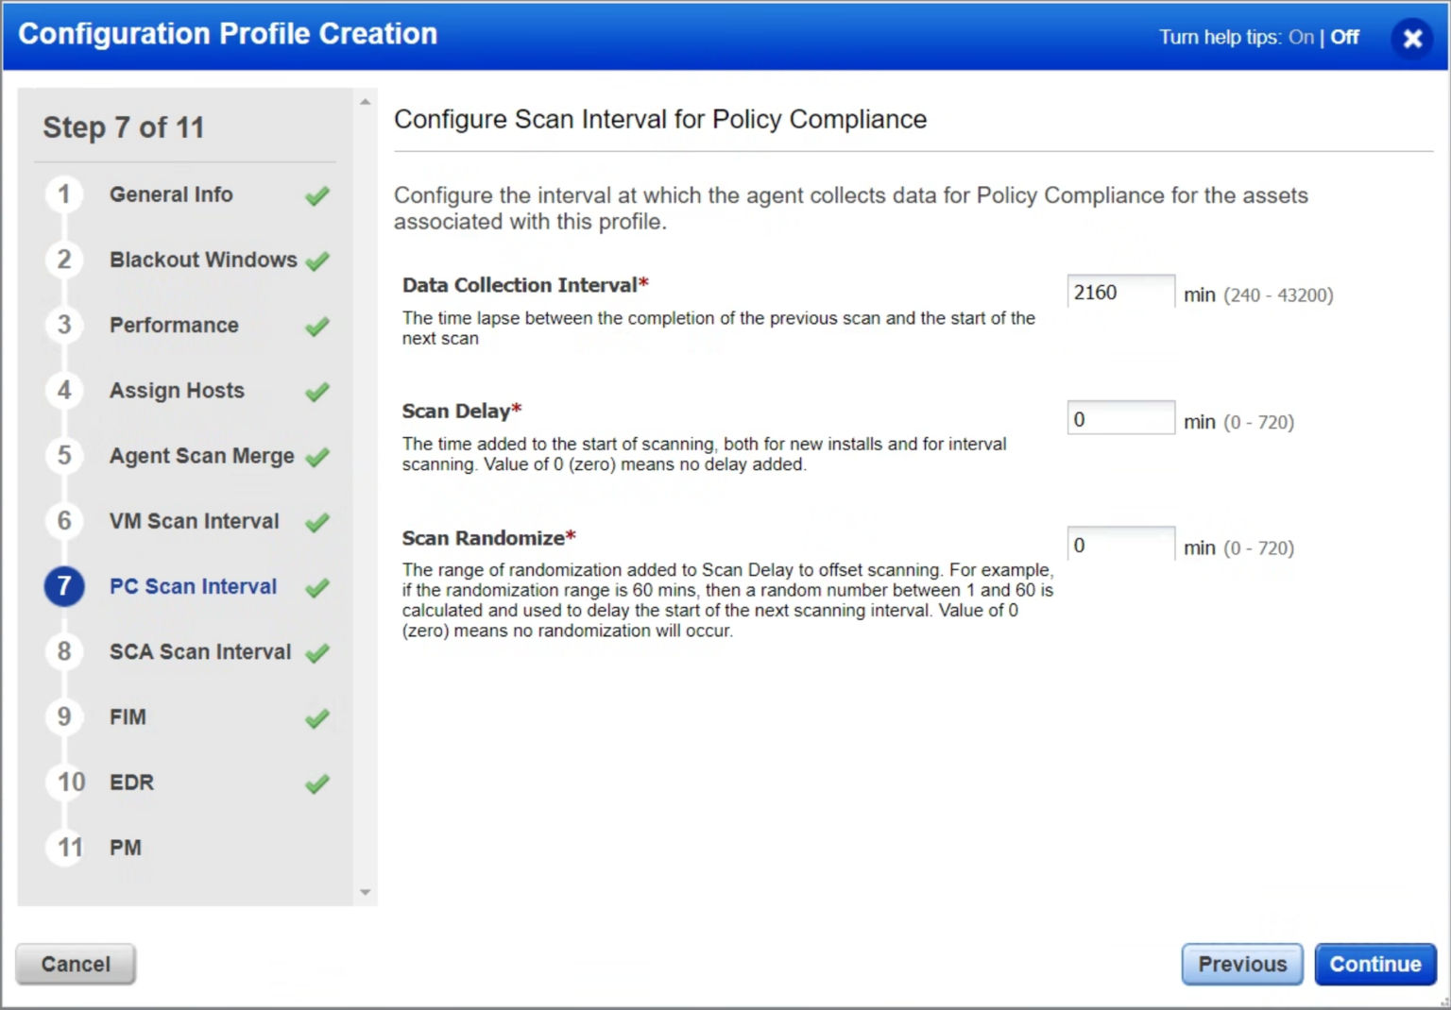Click the Assign Hosts completion checkmark

[316, 391]
